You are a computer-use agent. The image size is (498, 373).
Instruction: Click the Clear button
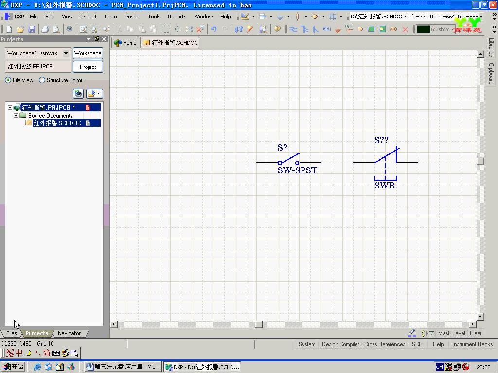(476, 333)
